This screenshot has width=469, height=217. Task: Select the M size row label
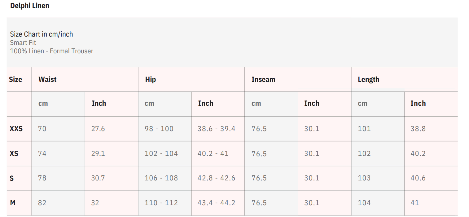(x=13, y=203)
